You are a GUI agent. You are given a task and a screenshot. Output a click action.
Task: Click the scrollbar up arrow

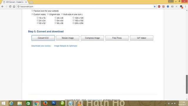point(187,11)
